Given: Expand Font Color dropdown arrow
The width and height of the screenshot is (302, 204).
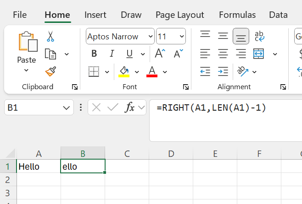Looking at the screenshot, I should coord(165,72).
